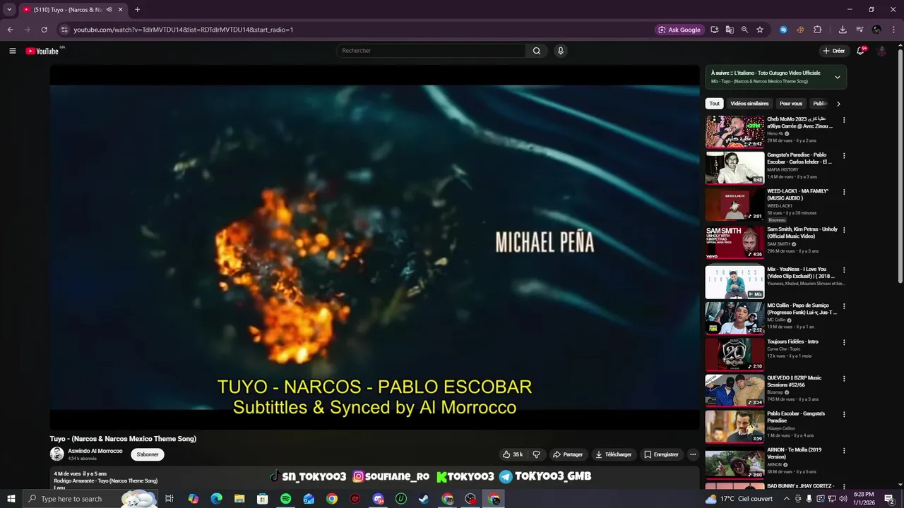Show Chrome downloads
904x508 pixels.
click(843, 30)
